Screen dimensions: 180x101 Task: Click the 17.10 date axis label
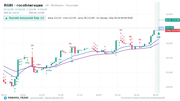pos(80,95)
